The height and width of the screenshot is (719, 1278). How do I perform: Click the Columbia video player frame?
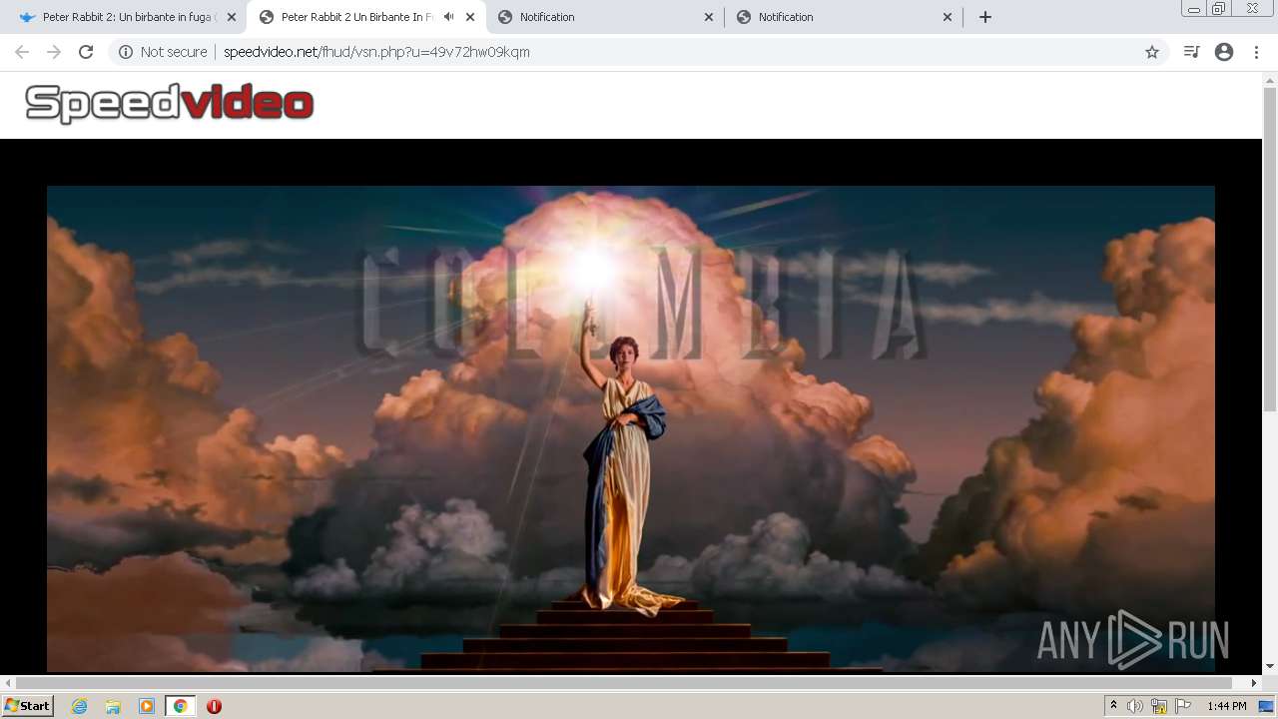point(631,428)
